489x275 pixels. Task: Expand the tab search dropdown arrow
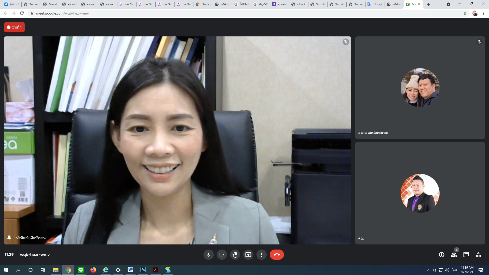(449, 4)
